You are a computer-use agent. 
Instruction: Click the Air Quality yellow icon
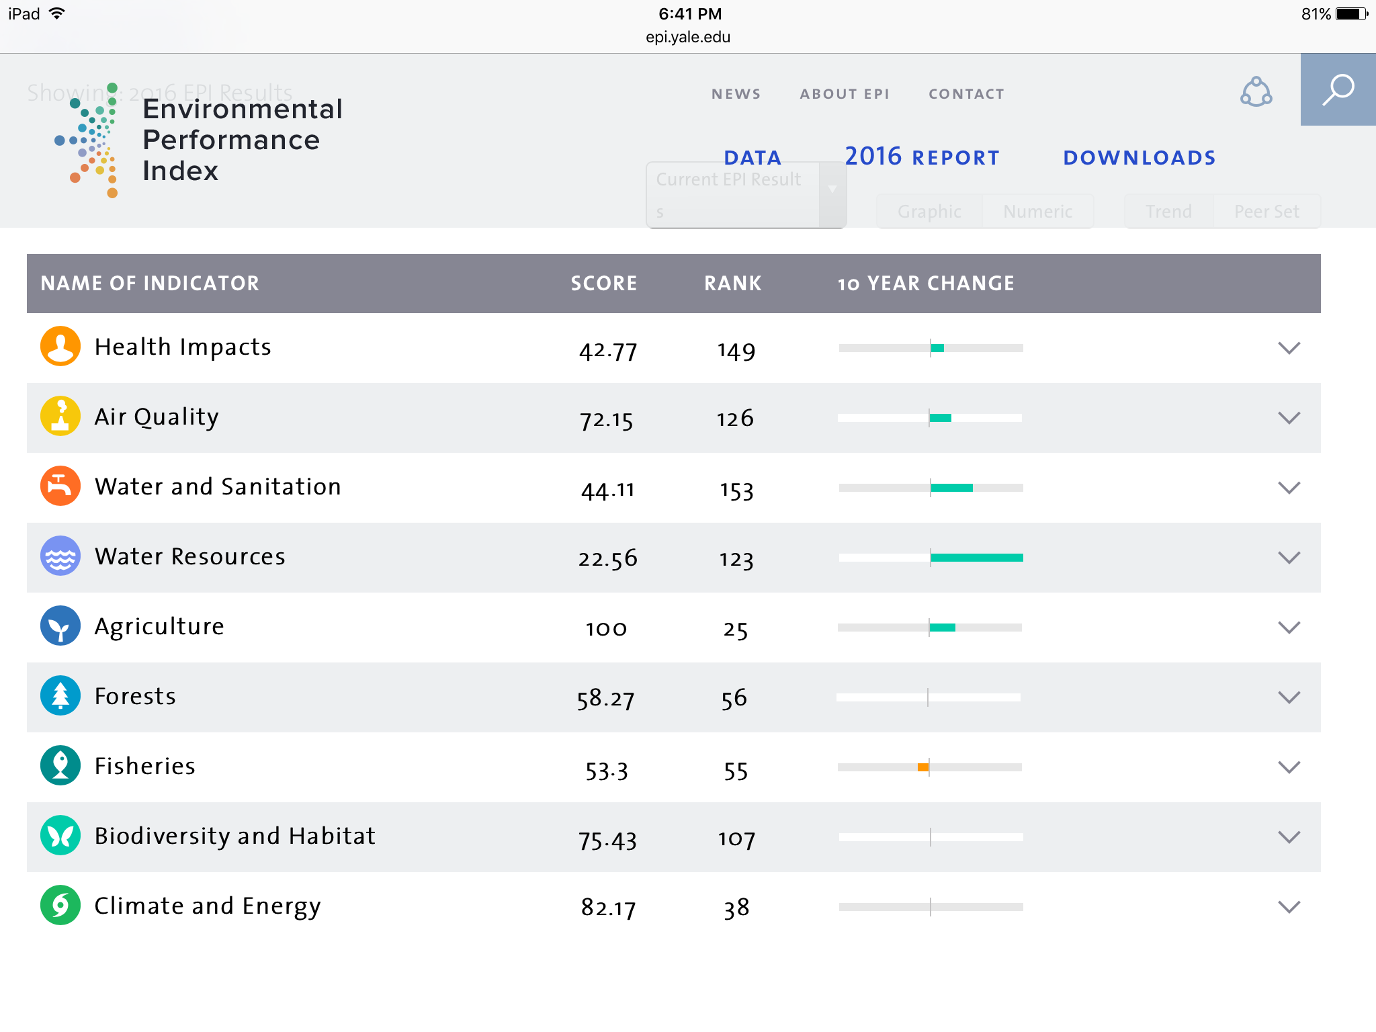60,417
